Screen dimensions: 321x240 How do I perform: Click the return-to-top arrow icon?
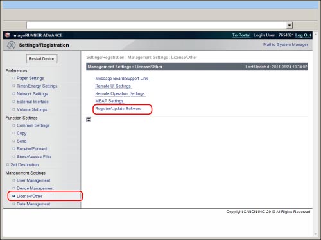pos(89,120)
